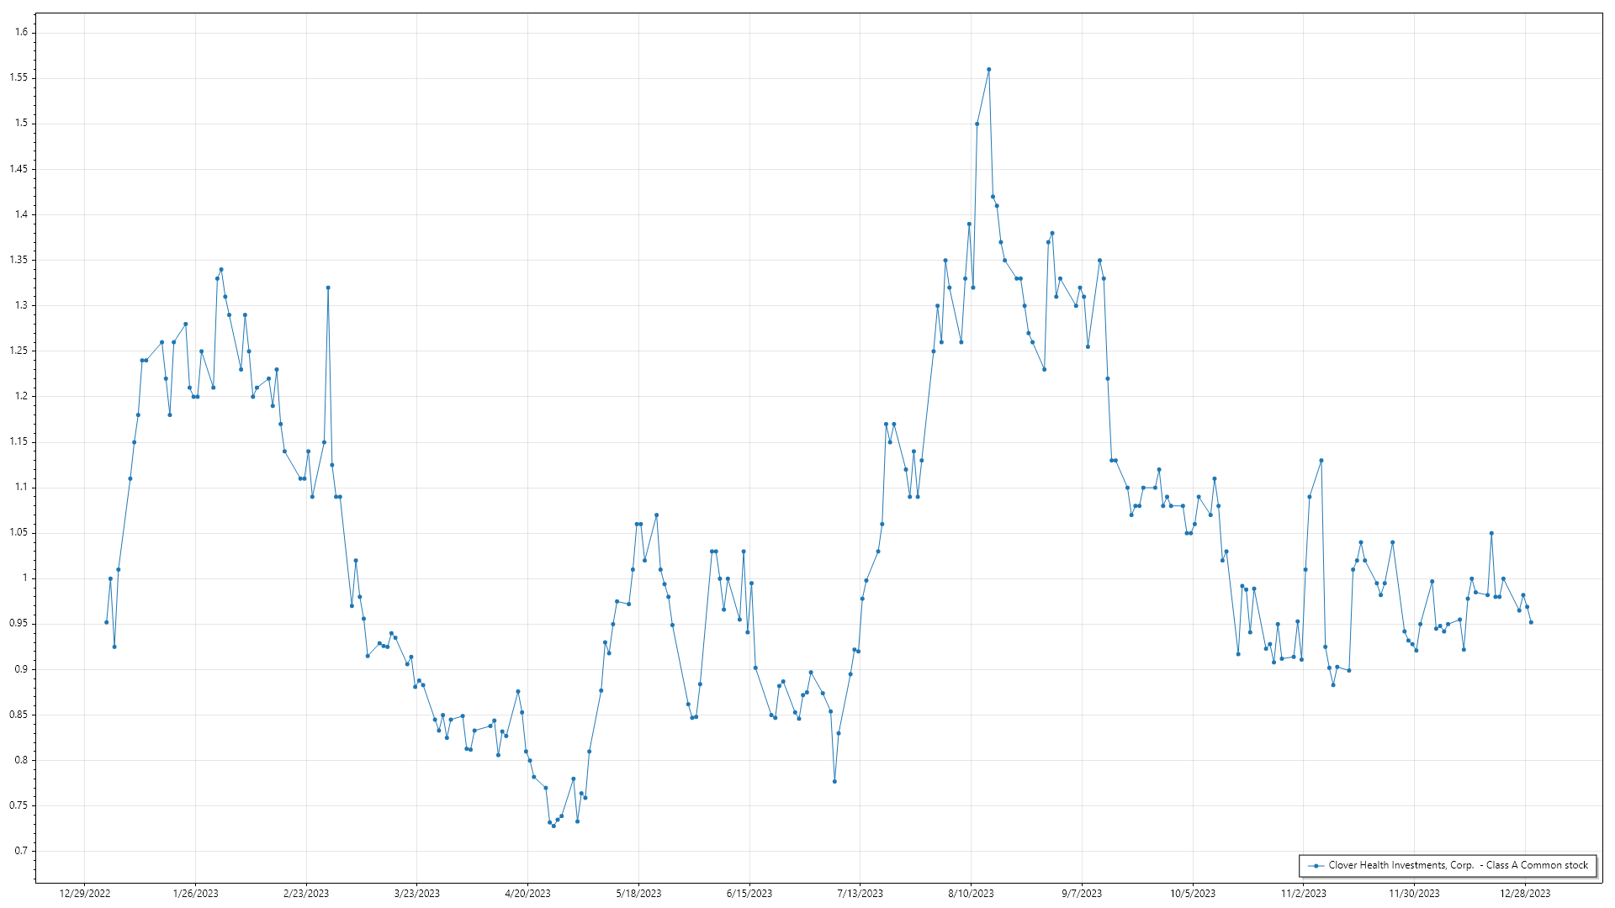Click the Clover Health Investments legend label

(x=1458, y=865)
